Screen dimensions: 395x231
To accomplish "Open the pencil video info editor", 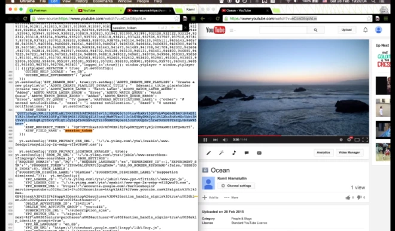I will click(209, 153).
